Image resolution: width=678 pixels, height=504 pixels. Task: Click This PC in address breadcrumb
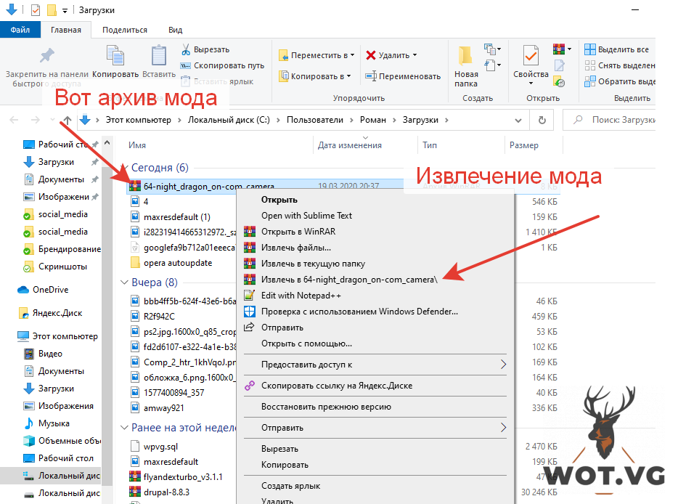pos(139,120)
